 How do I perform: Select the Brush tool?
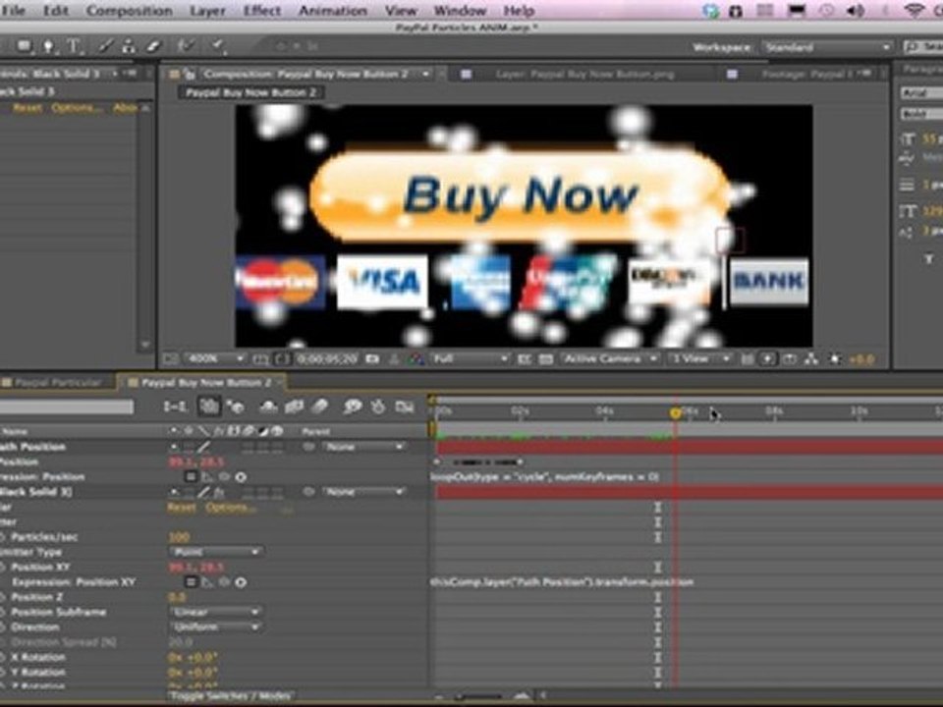pos(106,46)
